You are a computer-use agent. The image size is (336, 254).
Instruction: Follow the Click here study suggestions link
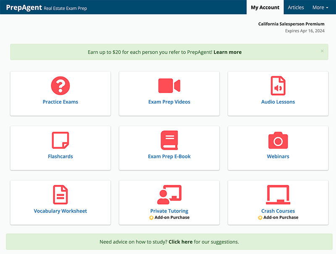tap(181, 242)
